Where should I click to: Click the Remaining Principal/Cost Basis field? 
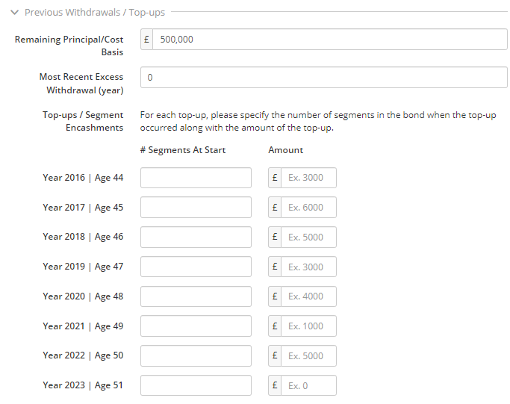pos(330,40)
